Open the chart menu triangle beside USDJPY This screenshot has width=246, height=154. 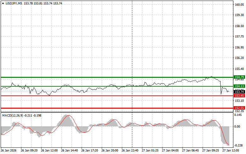pos(3,3)
